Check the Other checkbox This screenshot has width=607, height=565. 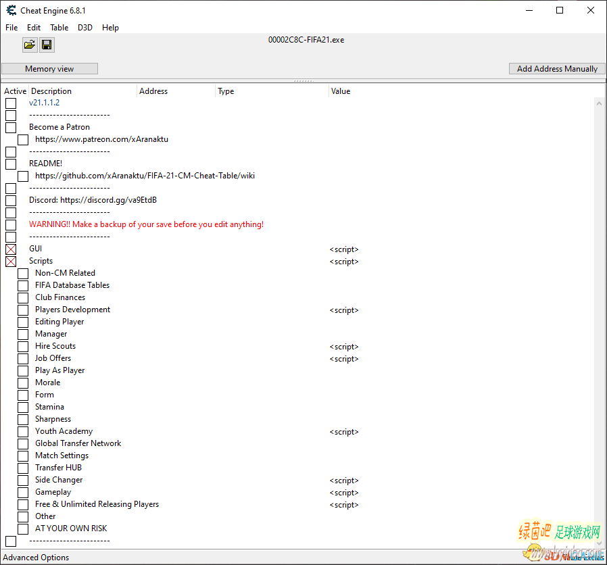tap(23, 517)
